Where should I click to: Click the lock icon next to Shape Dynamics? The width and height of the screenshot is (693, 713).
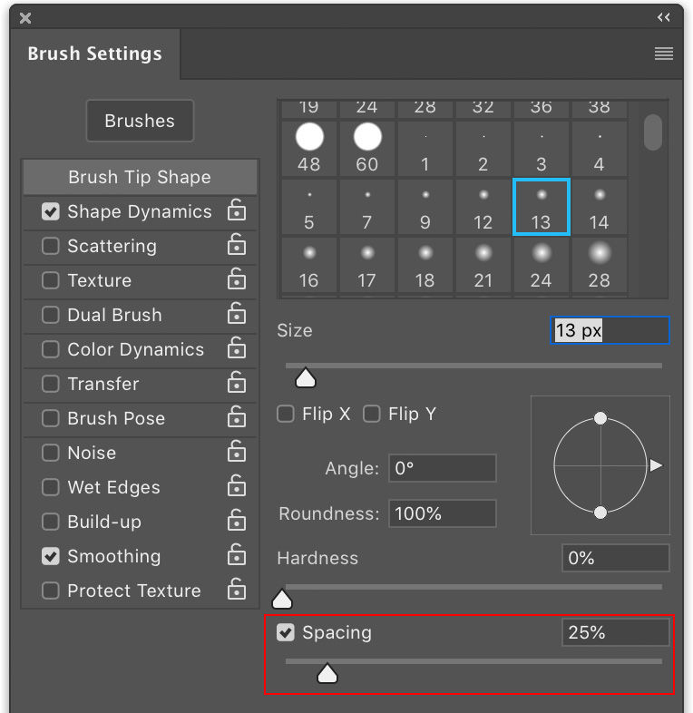click(236, 211)
